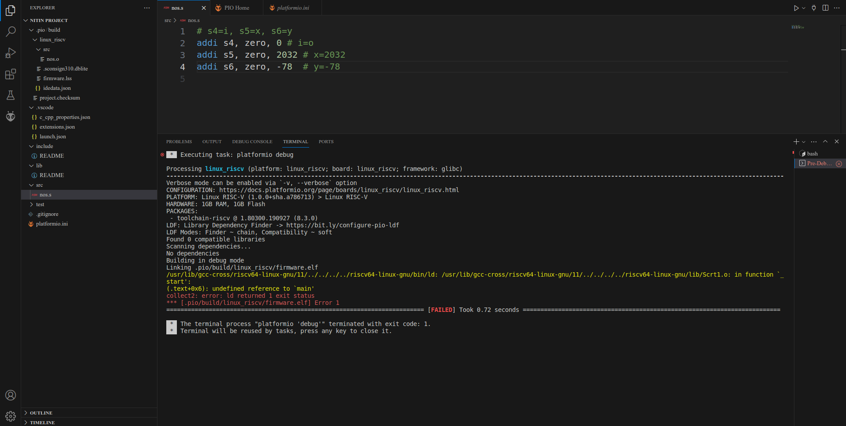This screenshot has width=846, height=426.
Task: Open launch.json file
Action: (89, 137)
